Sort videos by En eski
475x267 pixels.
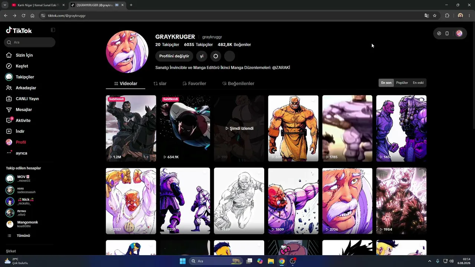[418, 83]
